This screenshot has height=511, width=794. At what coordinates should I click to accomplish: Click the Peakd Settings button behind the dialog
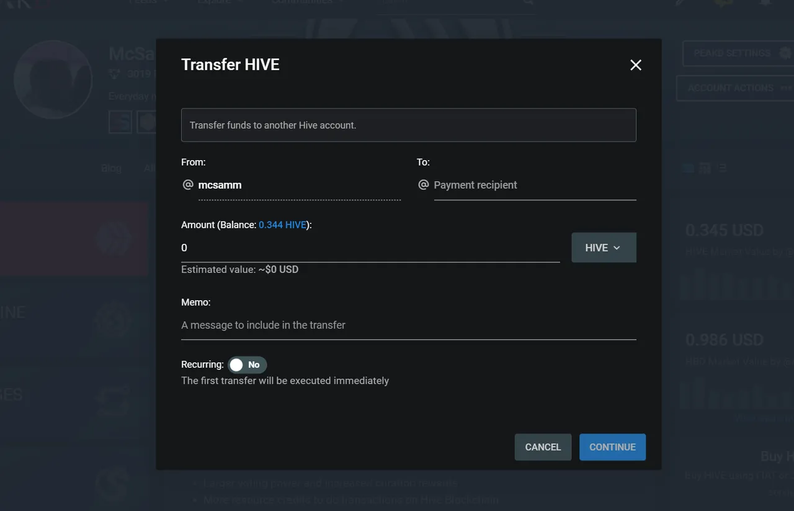click(738, 53)
